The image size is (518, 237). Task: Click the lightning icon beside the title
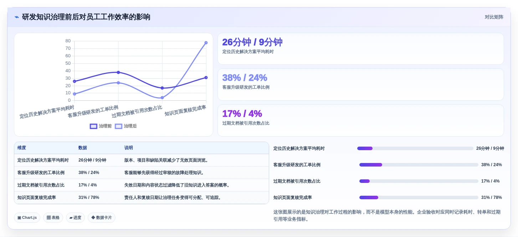17,17
